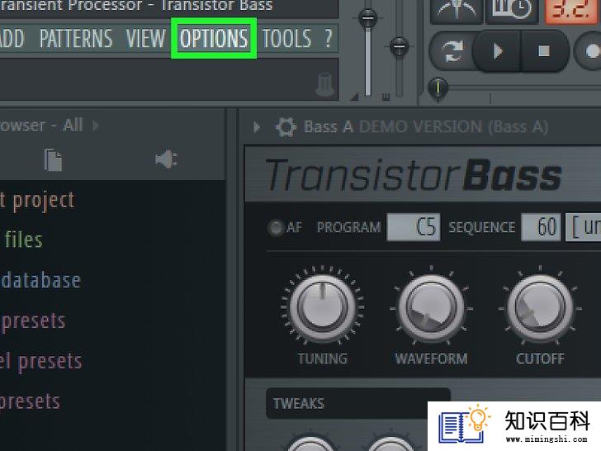The height and width of the screenshot is (451, 601).
Task: Expand the plugin menu arrow beside gear
Action: click(x=257, y=127)
